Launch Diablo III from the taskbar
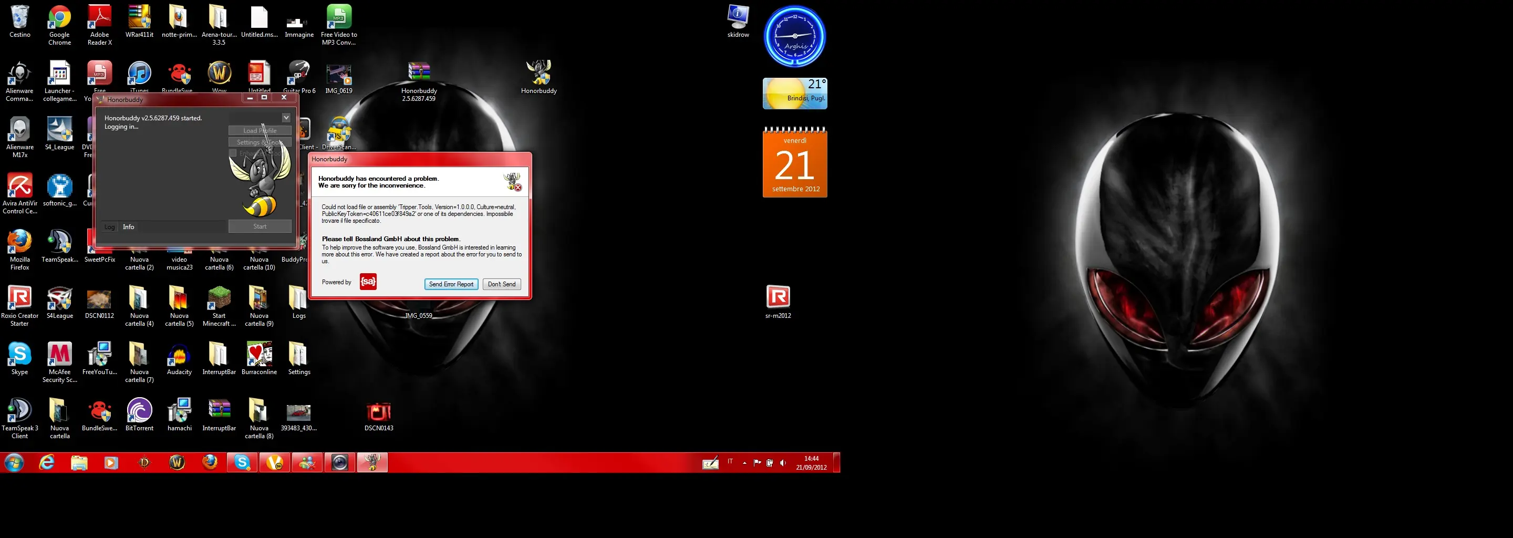This screenshot has height=538, width=1513. tap(144, 463)
